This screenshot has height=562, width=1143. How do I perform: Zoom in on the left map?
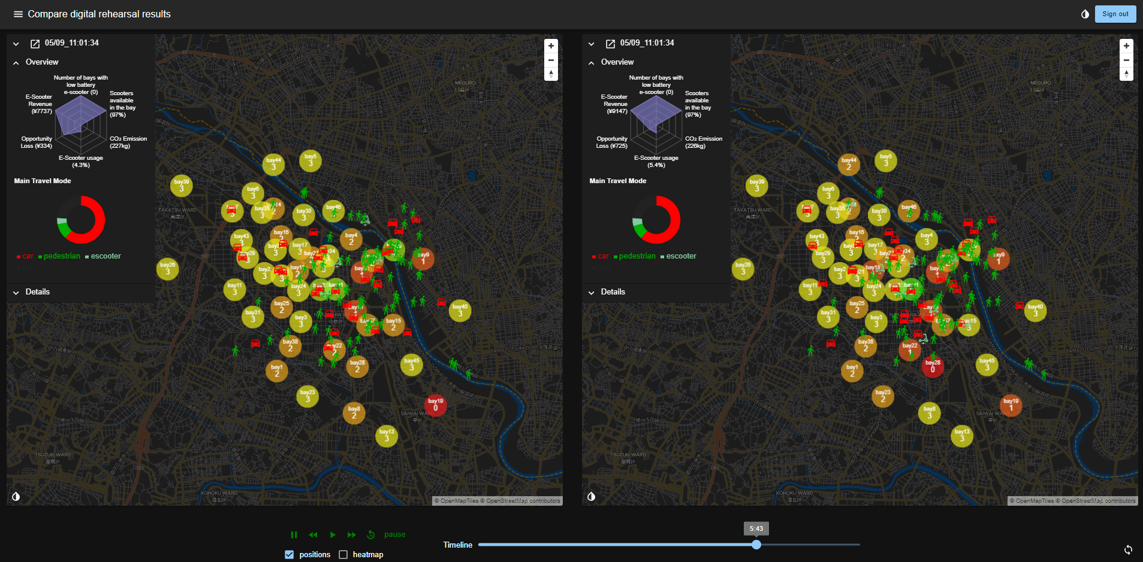[551, 46]
